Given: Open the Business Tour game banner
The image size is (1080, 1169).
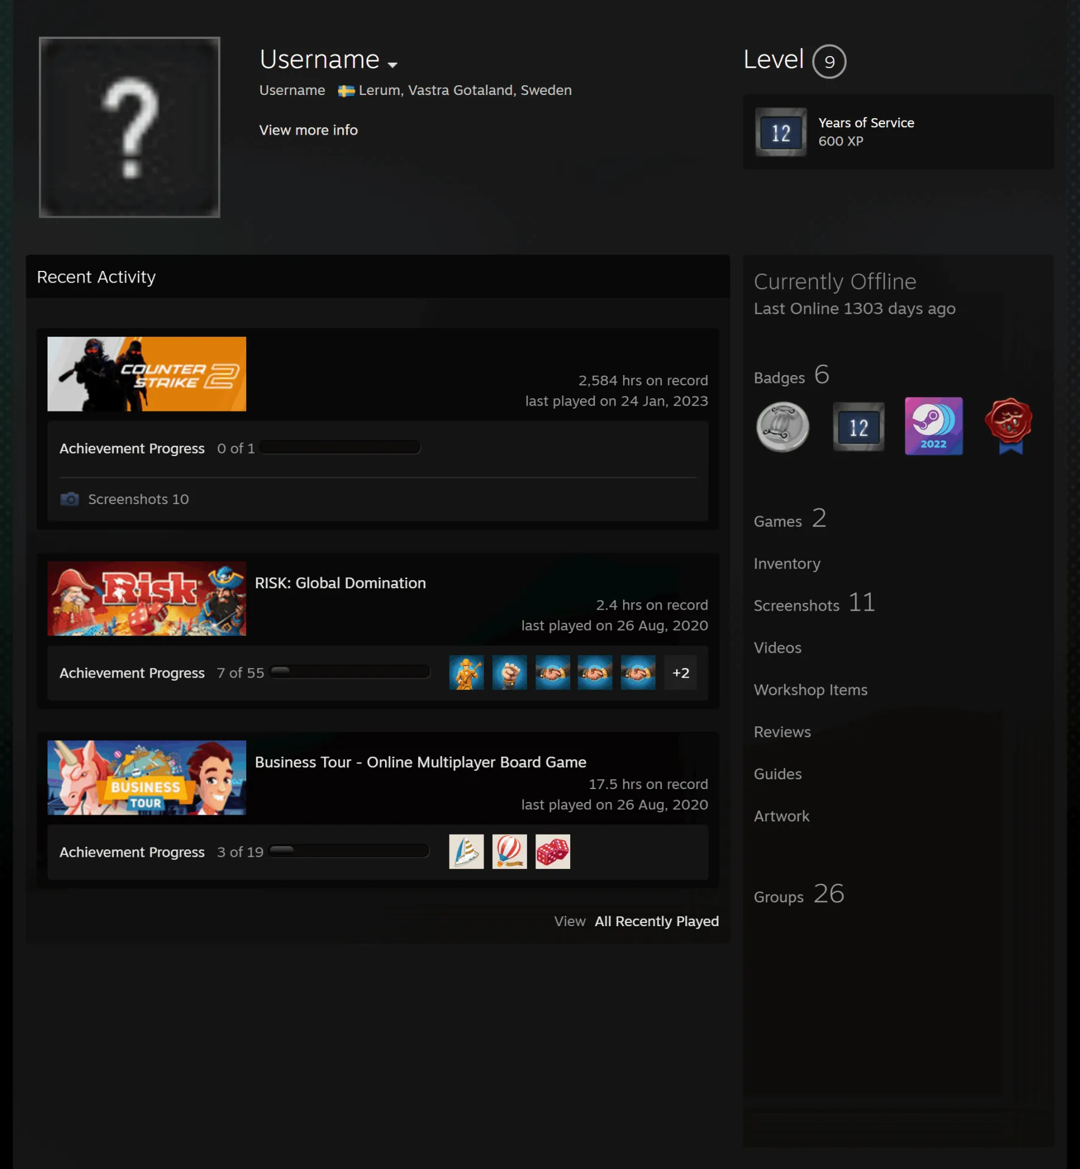Looking at the screenshot, I should tap(147, 778).
